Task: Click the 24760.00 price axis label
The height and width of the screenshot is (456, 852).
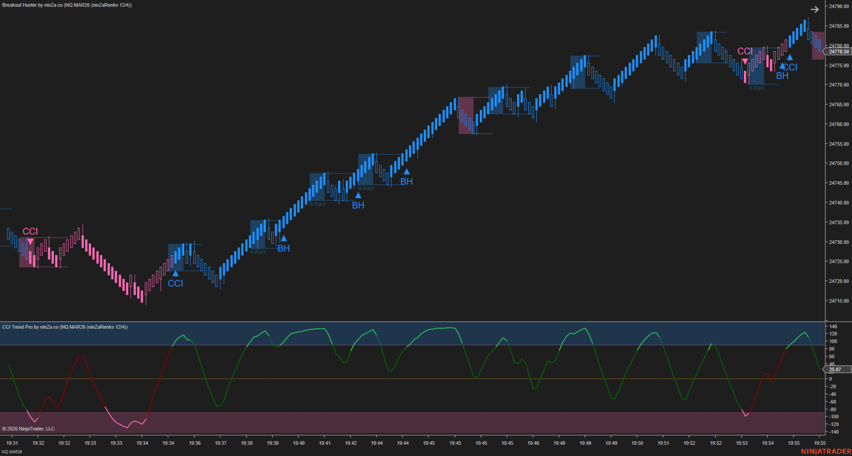Action: [839, 124]
